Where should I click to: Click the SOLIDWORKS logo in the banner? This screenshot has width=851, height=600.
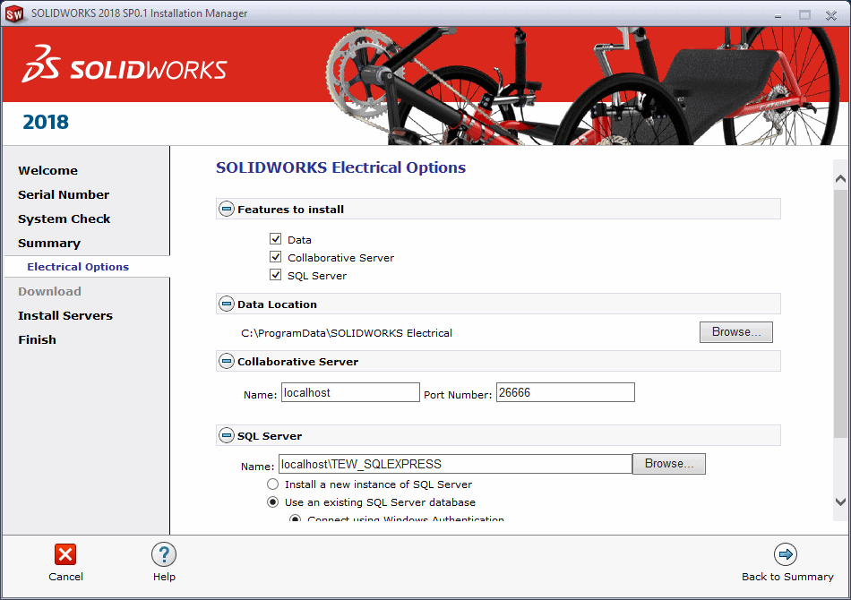pos(125,69)
